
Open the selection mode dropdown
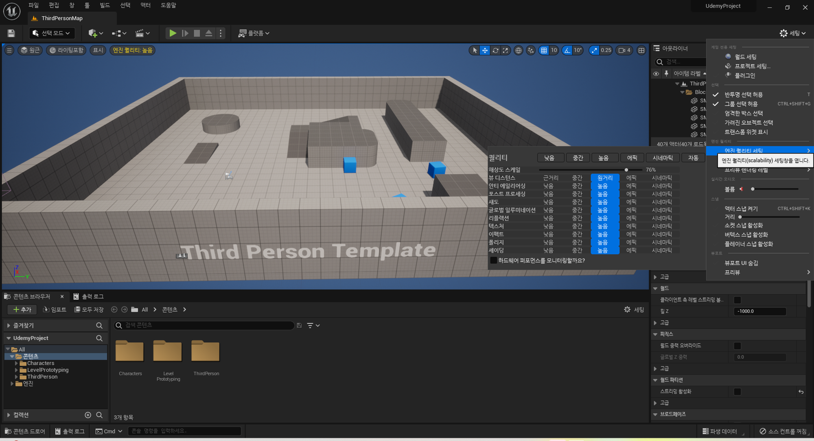click(51, 33)
